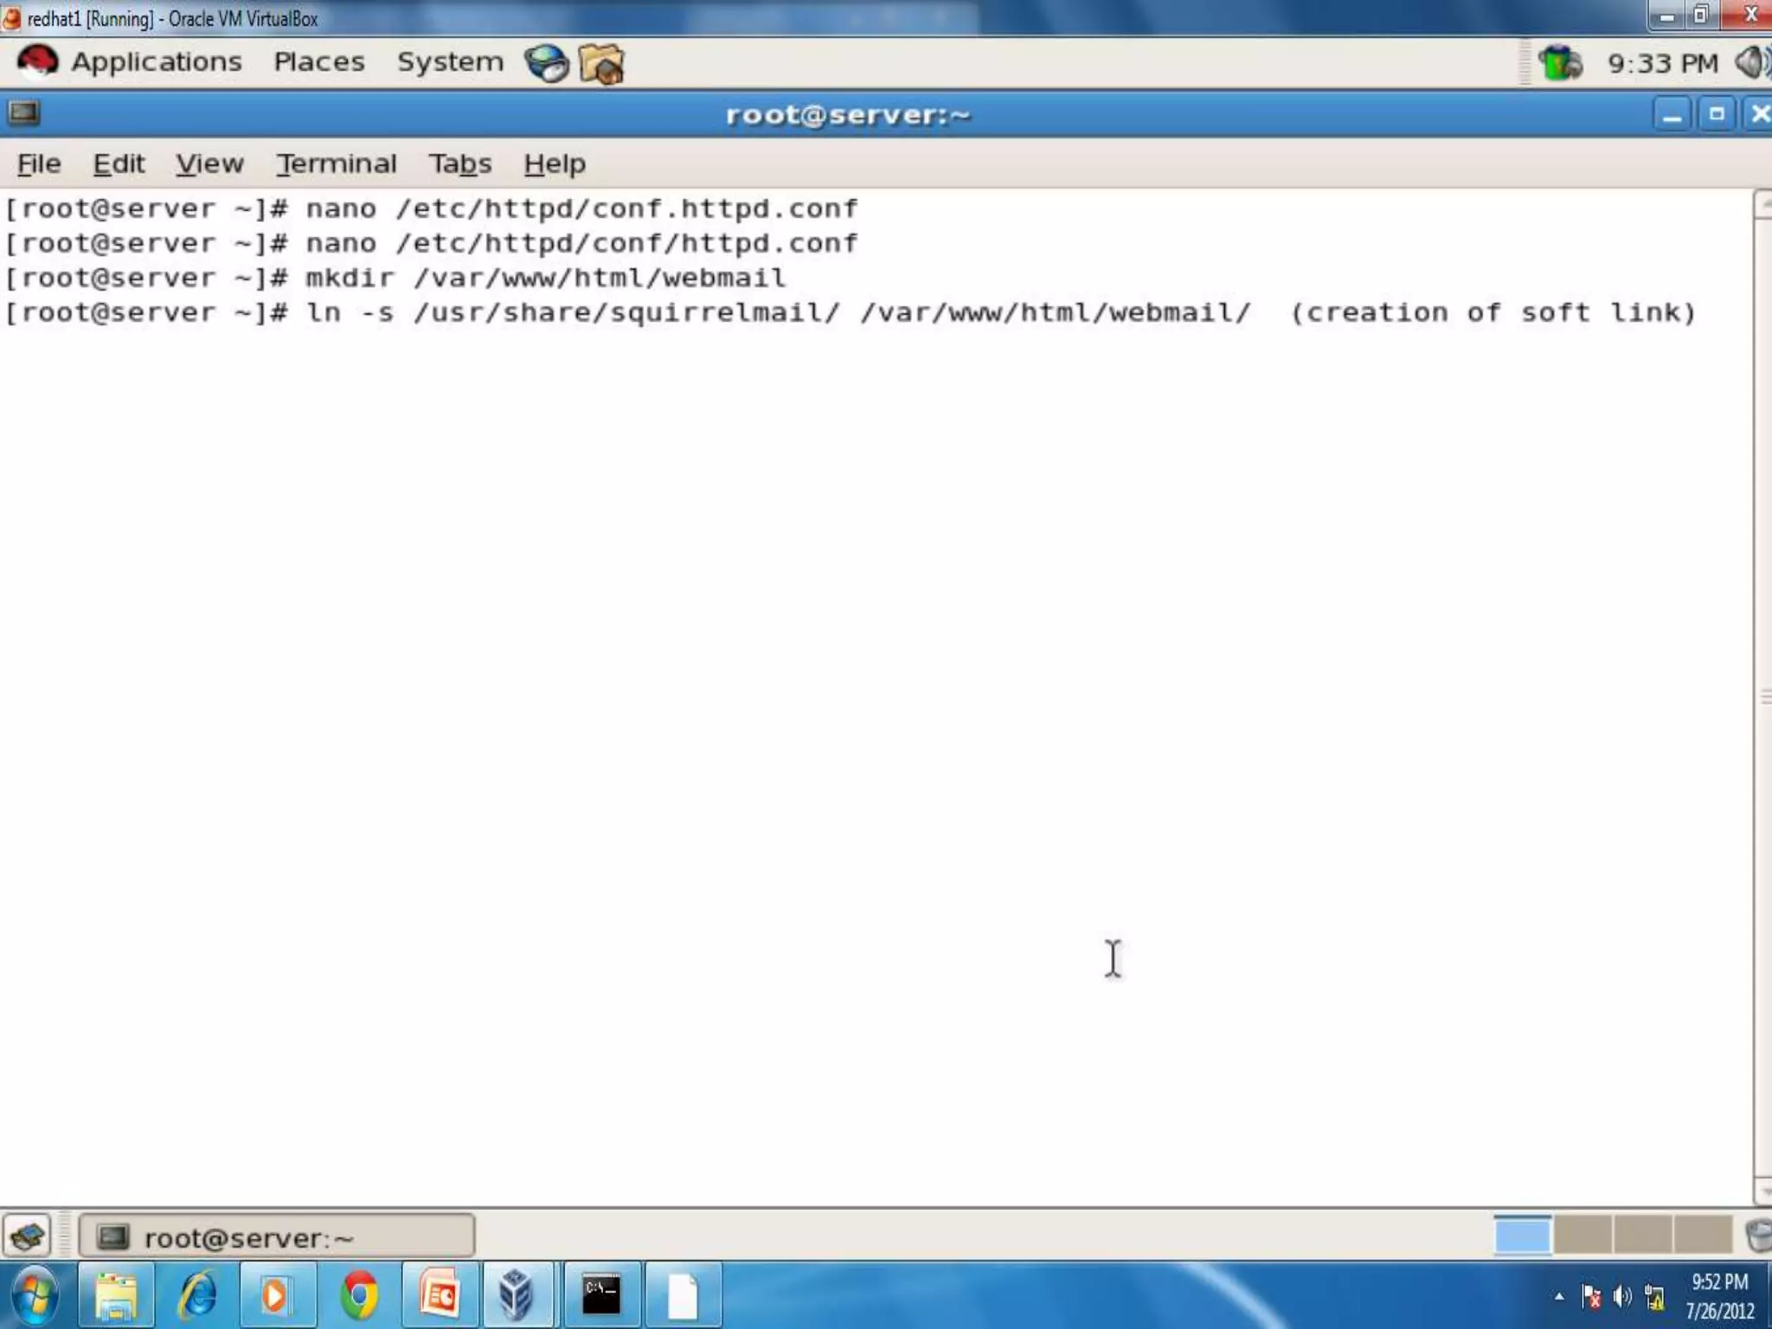Click the Red Hat Applications menu icon
This screenshot has width=1772, height=1329.
point(37,62)
